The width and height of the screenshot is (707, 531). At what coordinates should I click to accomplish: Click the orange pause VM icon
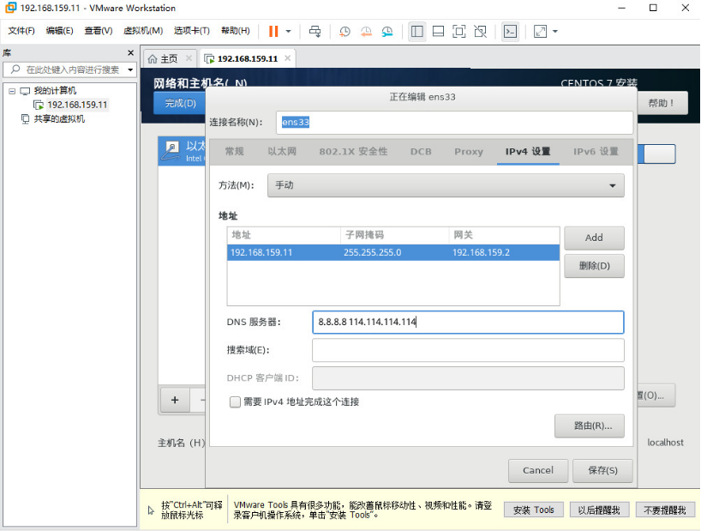pyautogui.click(x=273, y=31)
